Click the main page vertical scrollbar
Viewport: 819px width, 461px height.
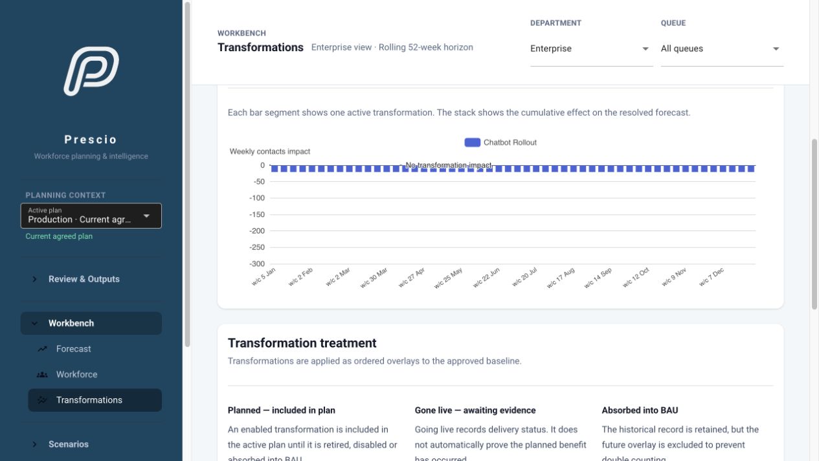(x=814, y=223)
